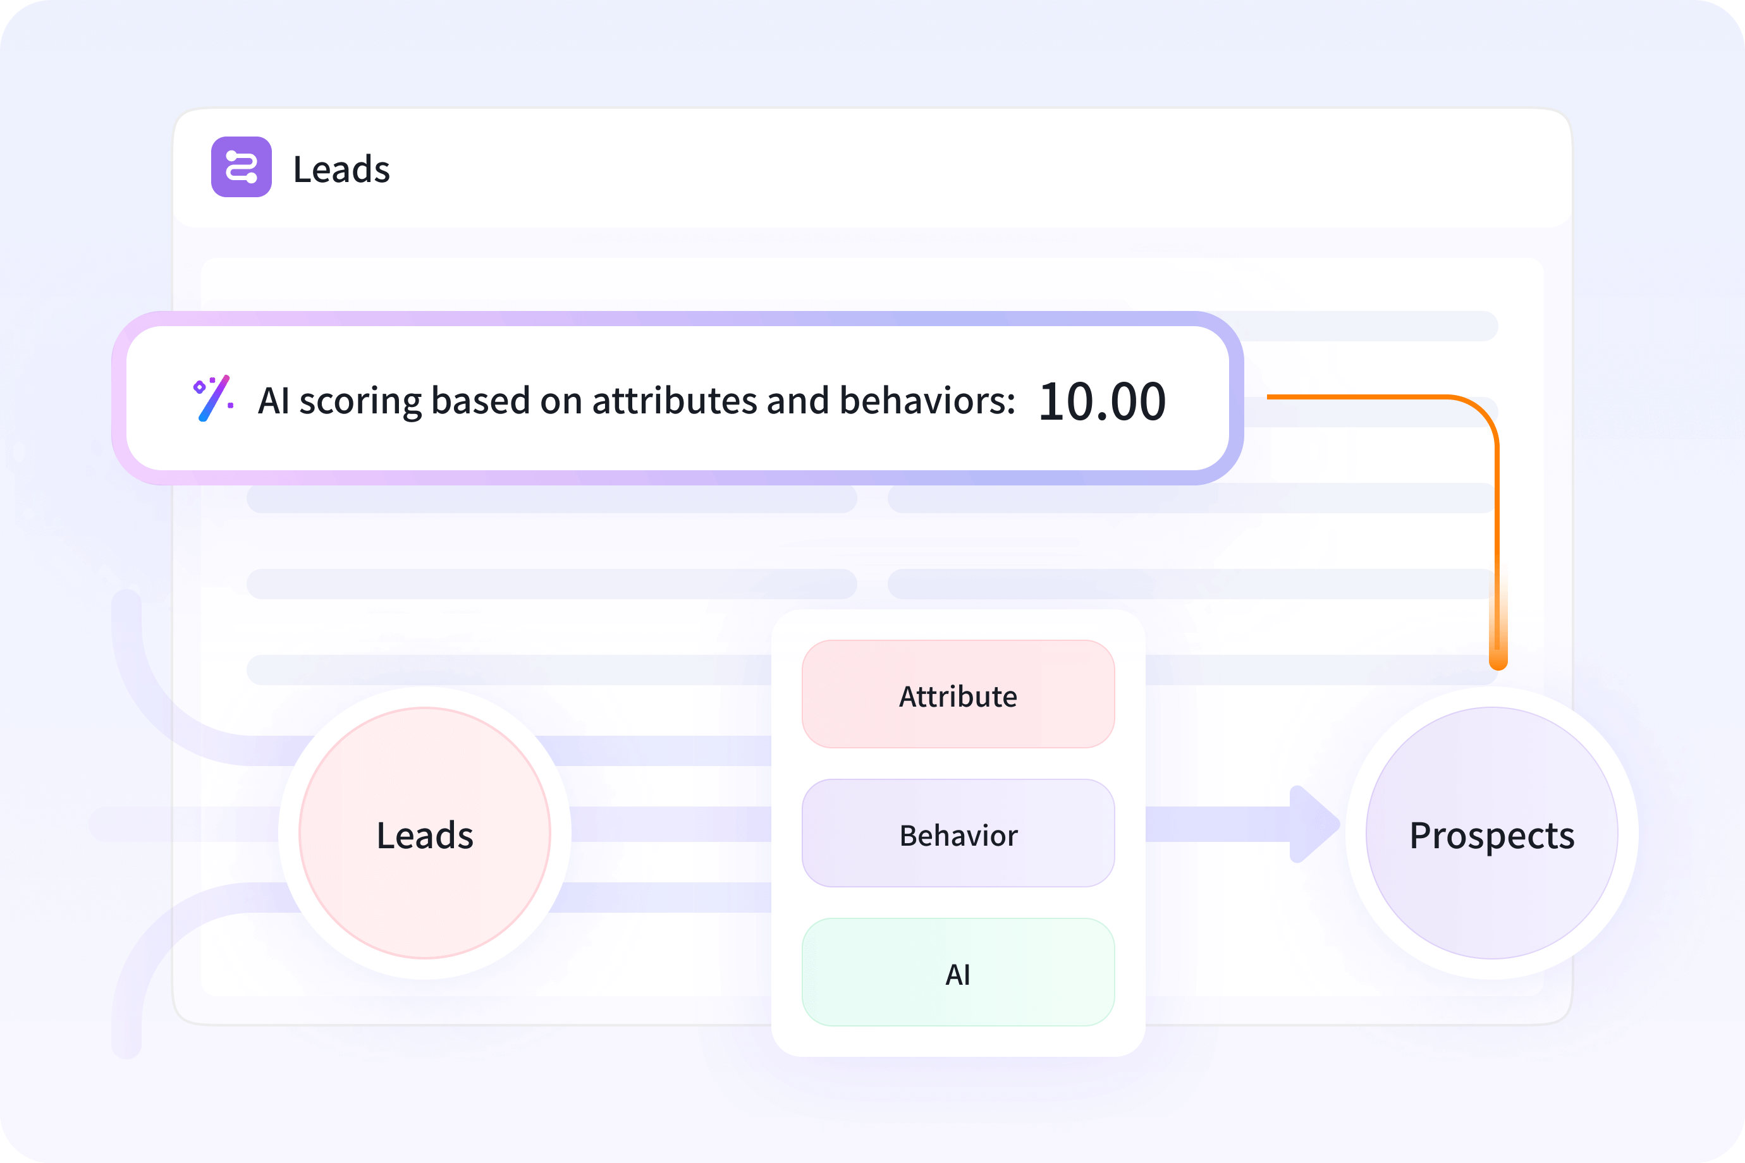Click the rounded orange connector endpoint
This screenshot has height=1163, width=1745.
[1498, 659]
